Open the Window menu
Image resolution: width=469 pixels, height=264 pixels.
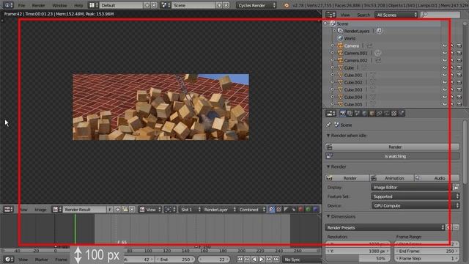pos(59,5)
